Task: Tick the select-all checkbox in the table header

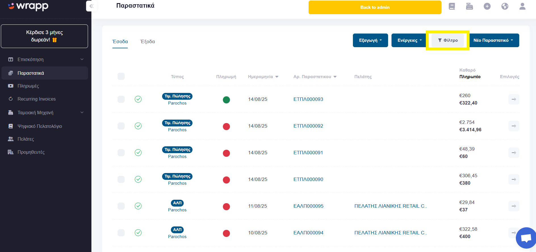Action: click(121, 76)
